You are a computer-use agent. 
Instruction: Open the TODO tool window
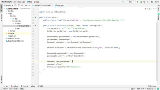40,86
